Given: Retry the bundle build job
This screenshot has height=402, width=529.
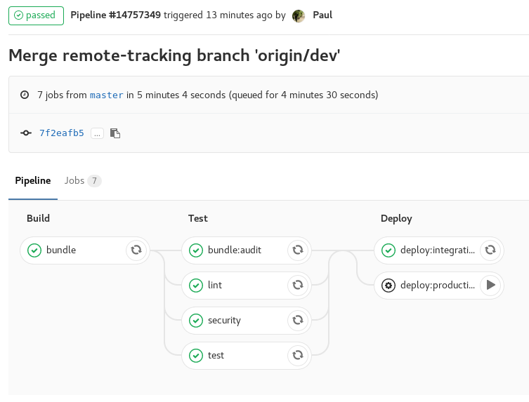Looking at the screenshot, I should [x=136, y=250].
